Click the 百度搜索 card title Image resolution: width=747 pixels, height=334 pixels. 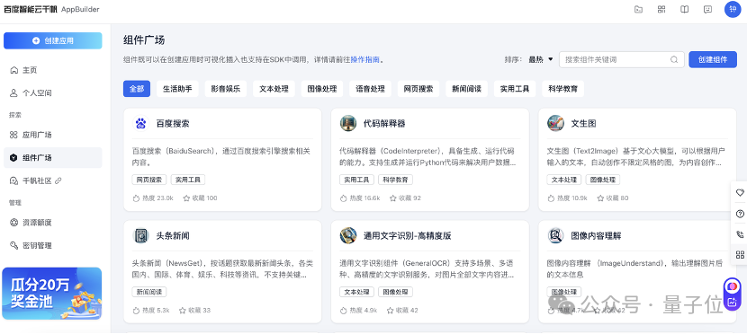[173, 124]
